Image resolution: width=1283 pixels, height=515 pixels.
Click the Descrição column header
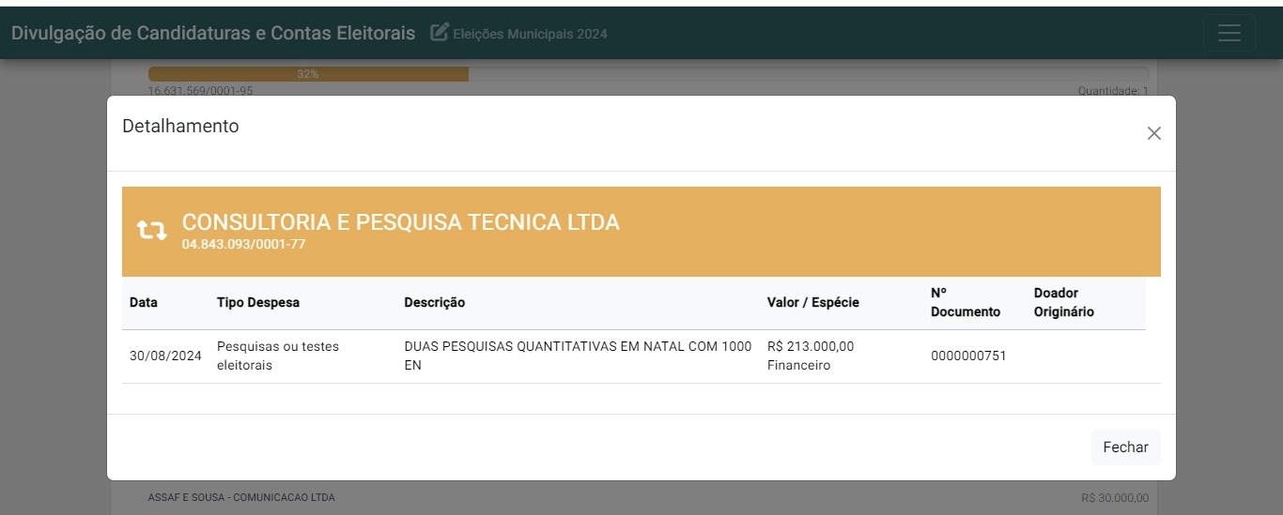click(434, 302)
